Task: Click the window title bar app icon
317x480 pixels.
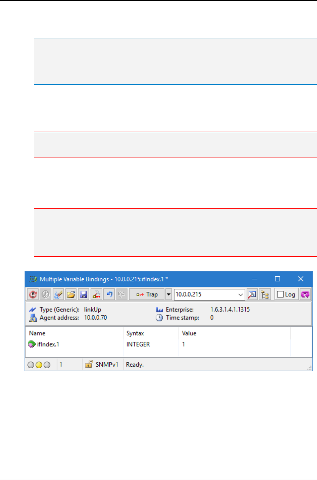Action: [33, 279]
